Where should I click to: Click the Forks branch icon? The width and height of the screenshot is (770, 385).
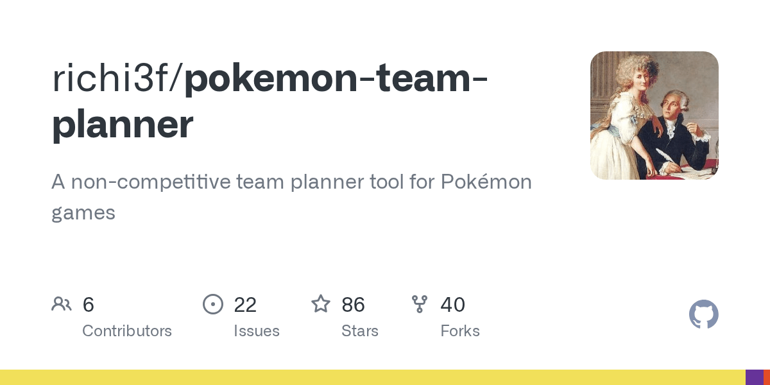pyautogui.click(x=420, y=304)
